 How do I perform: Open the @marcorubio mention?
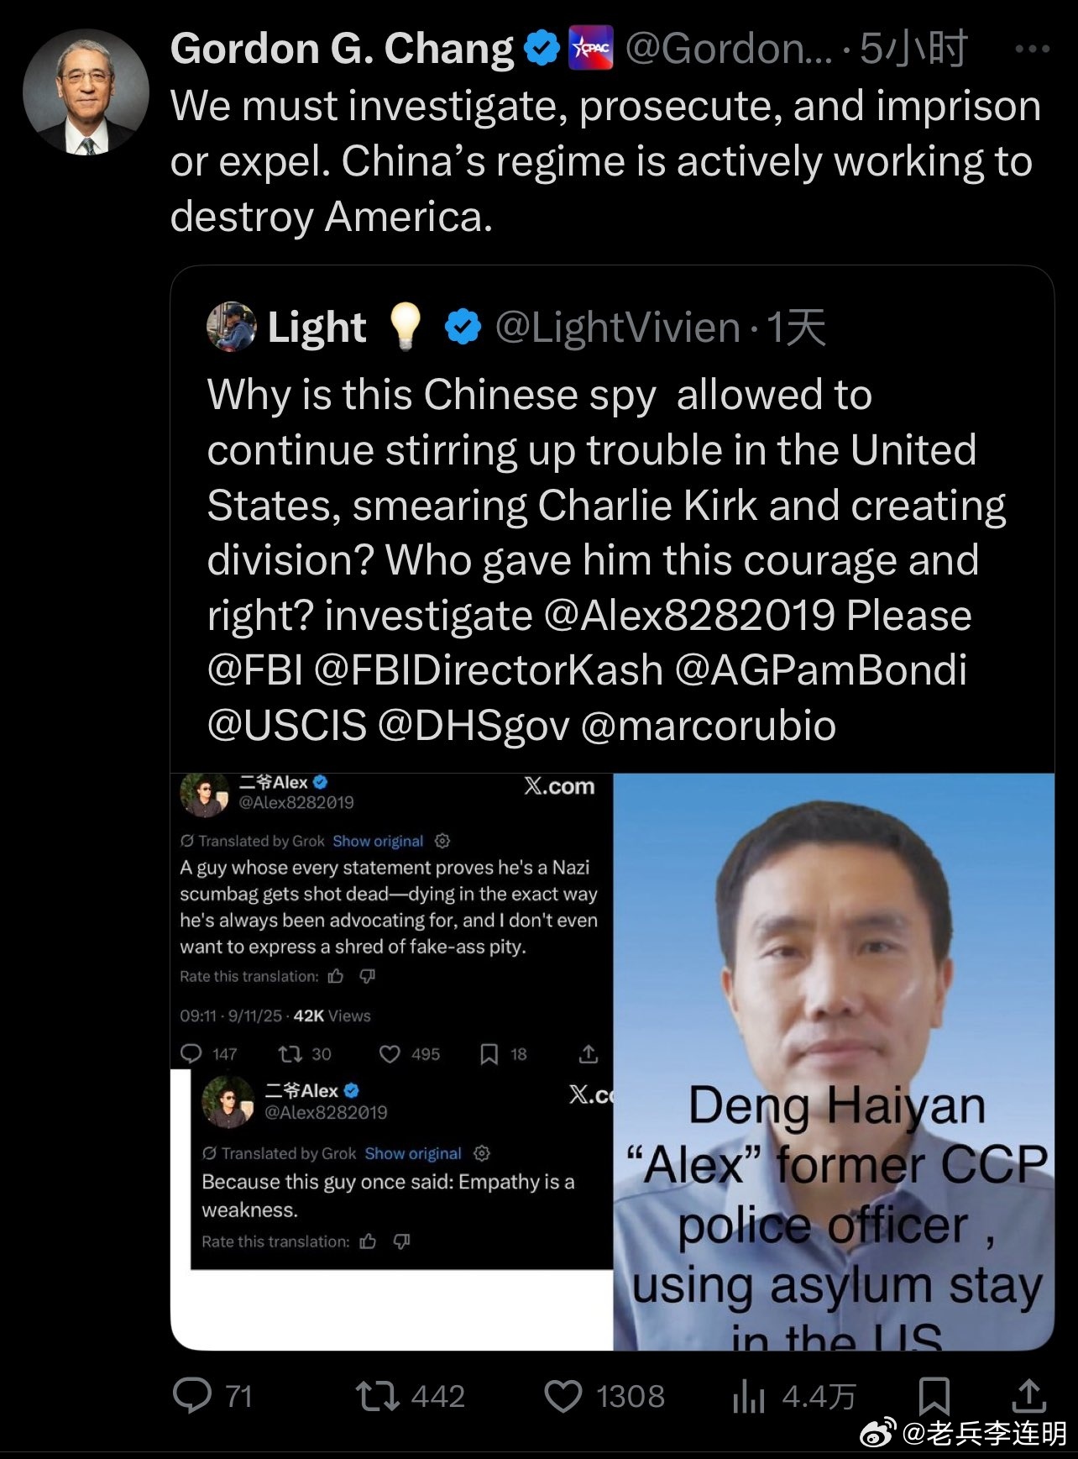pyautogui.click(x=708, y=726)
